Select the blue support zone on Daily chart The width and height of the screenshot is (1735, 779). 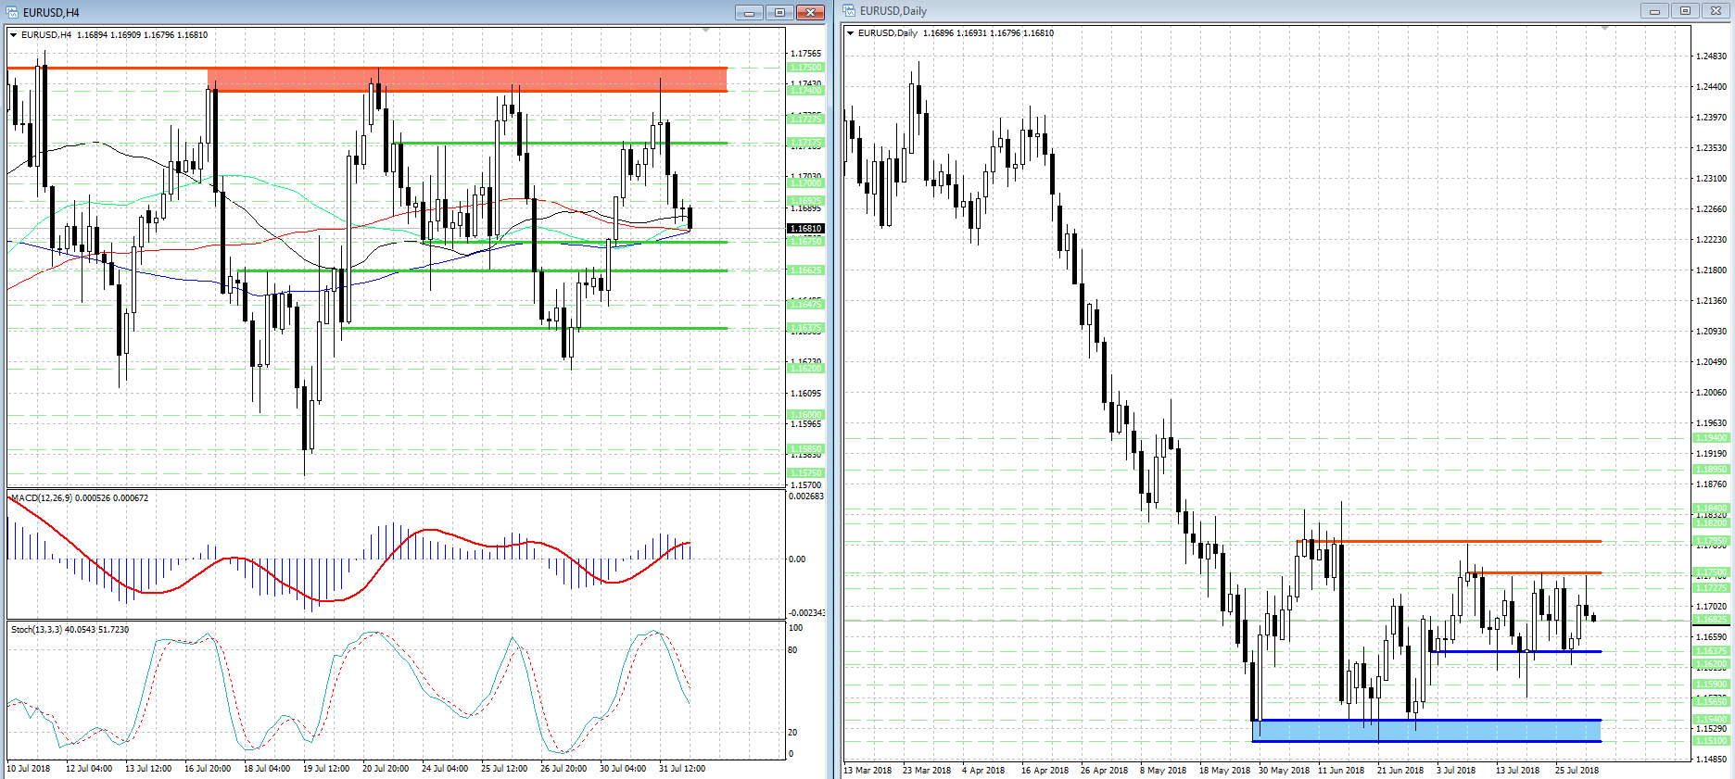coord(1426,731)
